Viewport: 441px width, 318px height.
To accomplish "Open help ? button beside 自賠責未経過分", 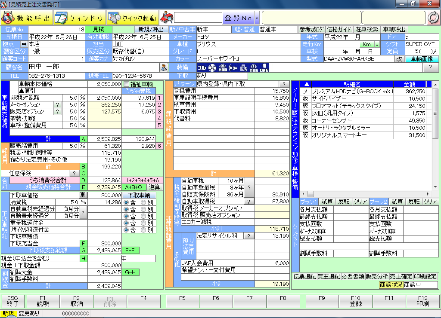I will (83, 212).
